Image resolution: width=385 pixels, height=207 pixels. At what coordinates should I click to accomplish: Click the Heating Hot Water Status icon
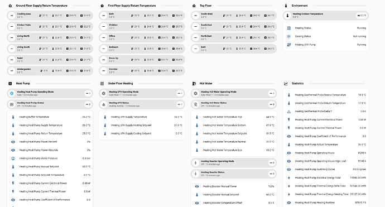(195, 104)
